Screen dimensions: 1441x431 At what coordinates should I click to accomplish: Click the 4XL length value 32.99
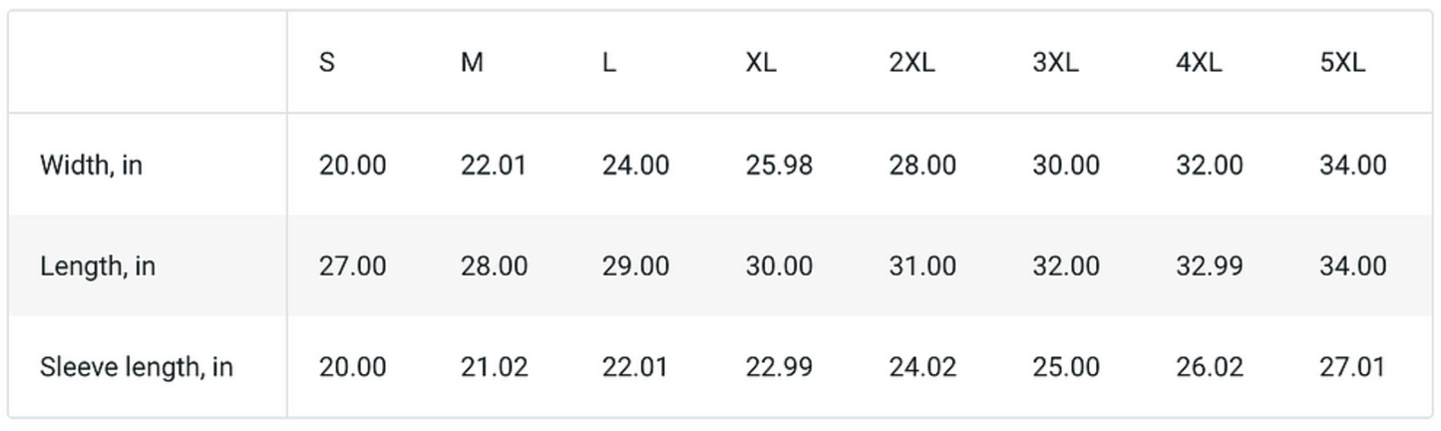point(1210,266)
